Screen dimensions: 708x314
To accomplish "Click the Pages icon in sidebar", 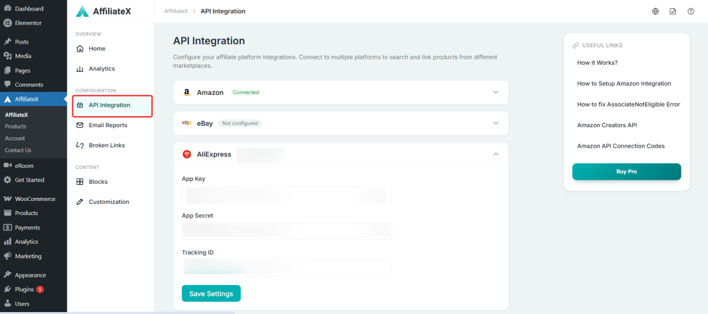I will click(8, 70).
